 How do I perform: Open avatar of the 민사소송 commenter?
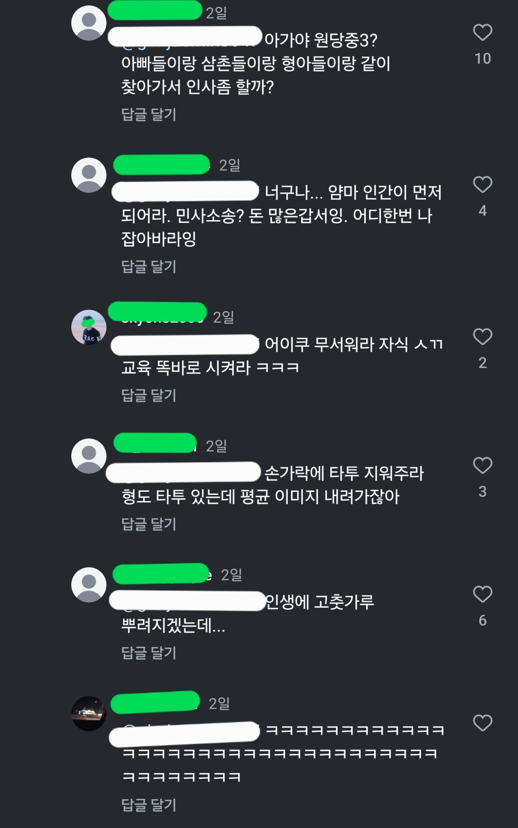point(89,175)
